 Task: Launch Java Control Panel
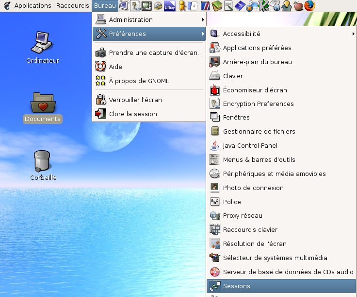(281, 145)
